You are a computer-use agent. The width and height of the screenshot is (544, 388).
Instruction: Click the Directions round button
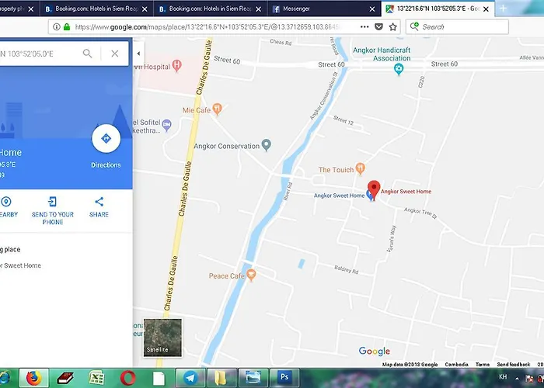[106, 139]
